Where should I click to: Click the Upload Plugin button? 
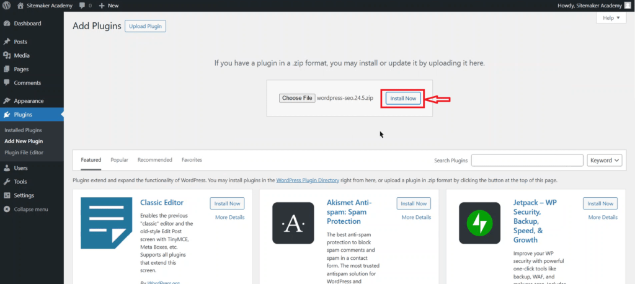click(145, 26)
